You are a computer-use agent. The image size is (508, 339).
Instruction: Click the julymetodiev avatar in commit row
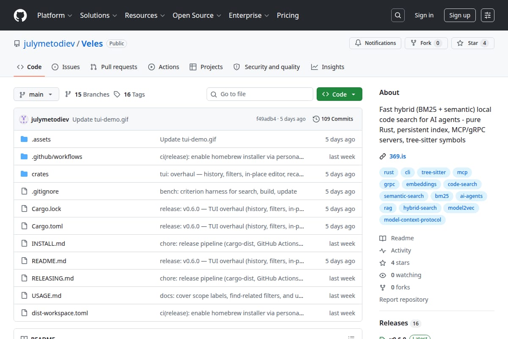[24, 119]
